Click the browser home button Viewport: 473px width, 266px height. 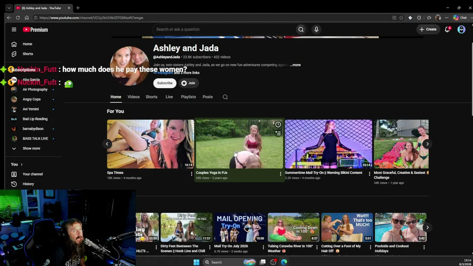pos(27,18)
